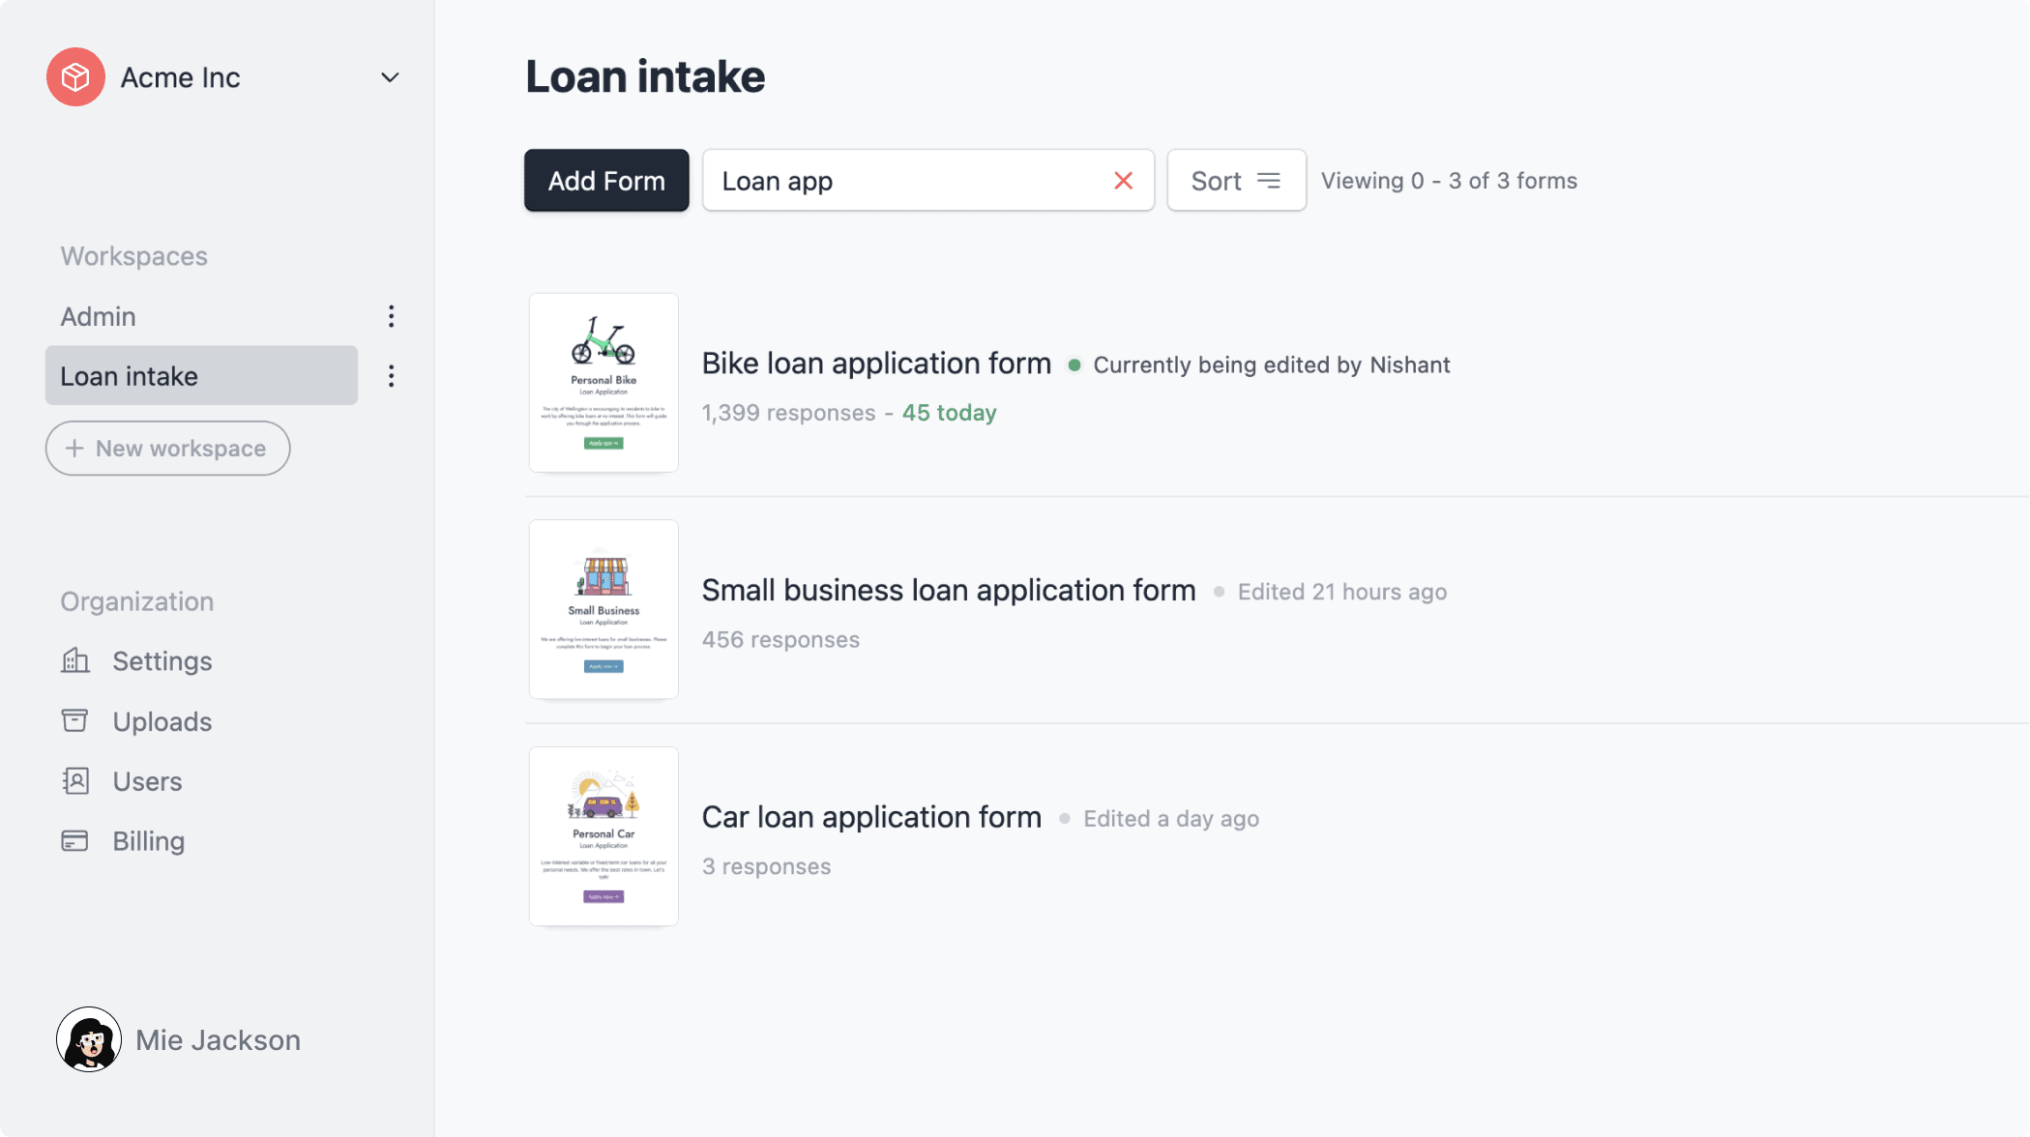2030x1137 pixels.
Task: Open the Car loan application form
Action: tap(871, 817)
